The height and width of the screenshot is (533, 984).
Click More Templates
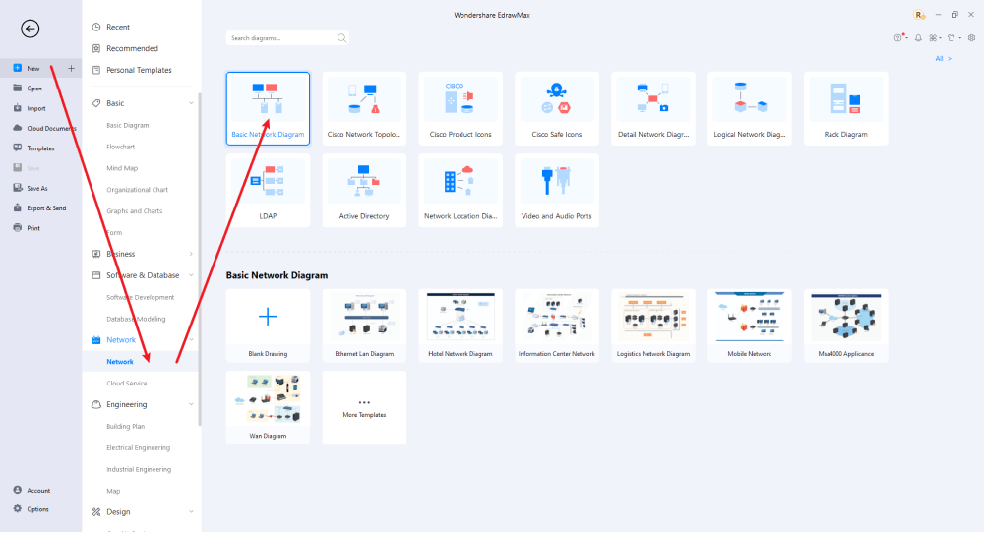pyautogui.click(x=364, y=407)
